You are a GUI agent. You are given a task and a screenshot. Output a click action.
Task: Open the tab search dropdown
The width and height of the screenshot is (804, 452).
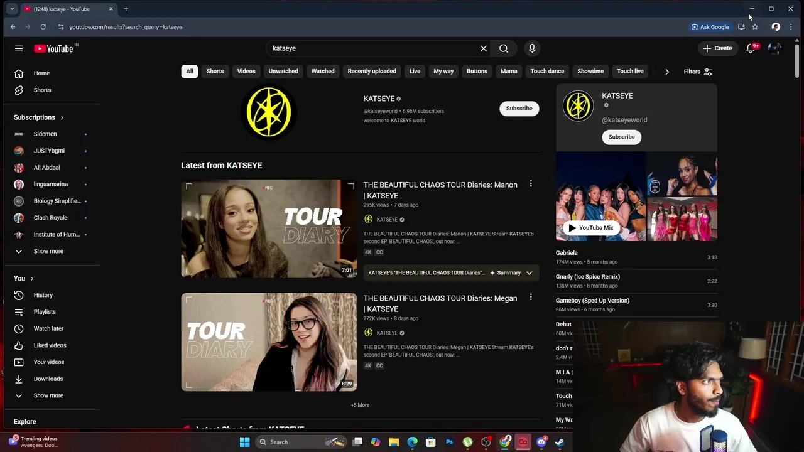(12, 9)
